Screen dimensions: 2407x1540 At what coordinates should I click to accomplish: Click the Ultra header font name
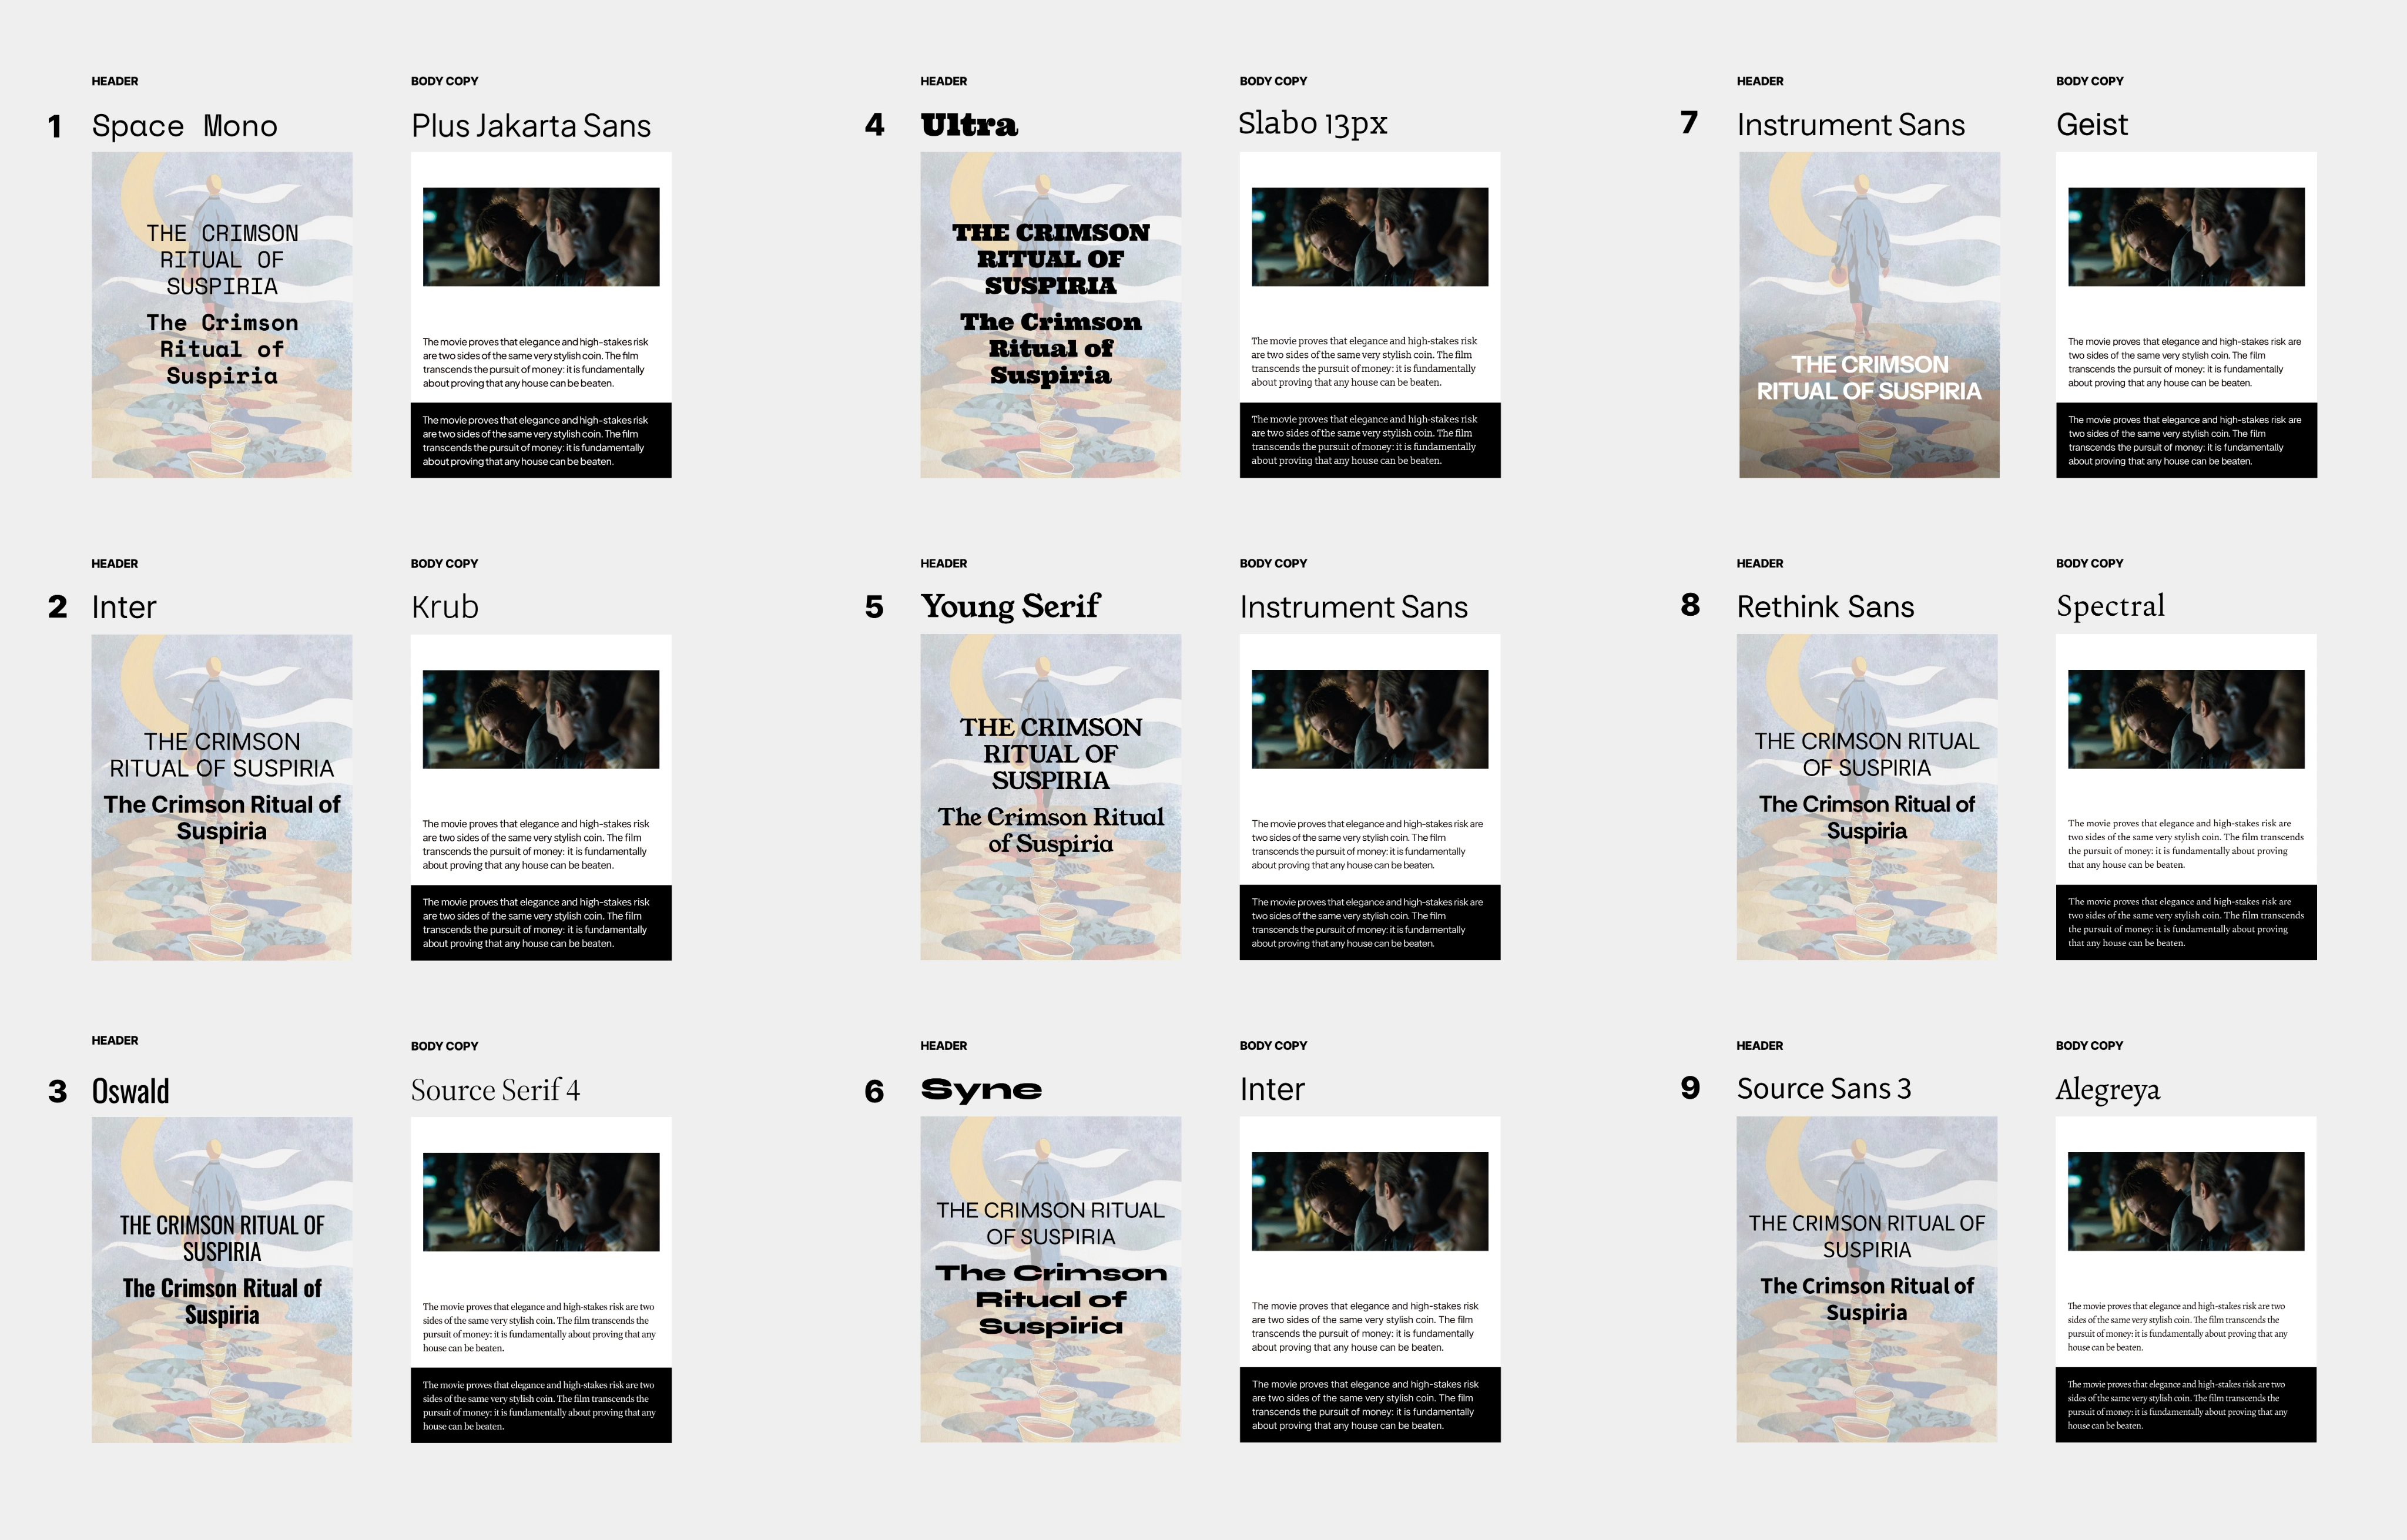969,125
